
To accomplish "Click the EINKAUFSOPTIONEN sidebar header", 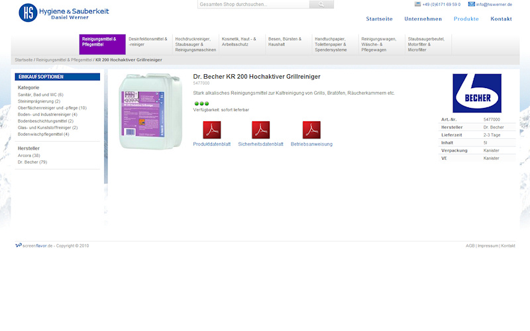I will tap(58, 77).
